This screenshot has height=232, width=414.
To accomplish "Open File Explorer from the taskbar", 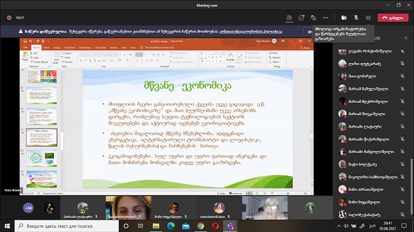I will 156,226.
